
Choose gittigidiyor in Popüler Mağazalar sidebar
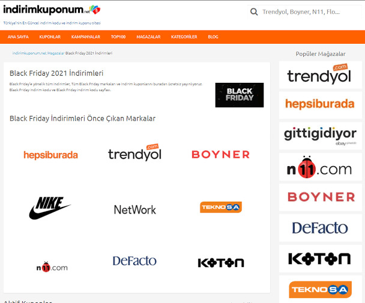321,136
